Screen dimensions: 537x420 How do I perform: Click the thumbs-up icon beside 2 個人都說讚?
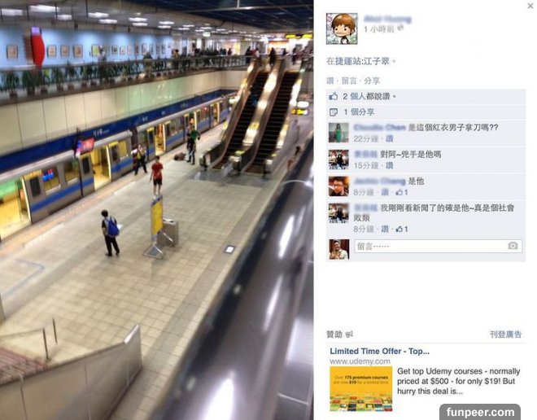coord(334,97)
